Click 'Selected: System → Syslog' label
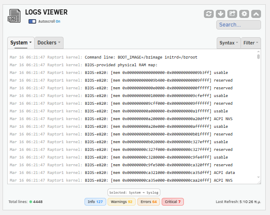This screenshot has height=215, width=270. (x=134, y=192)
